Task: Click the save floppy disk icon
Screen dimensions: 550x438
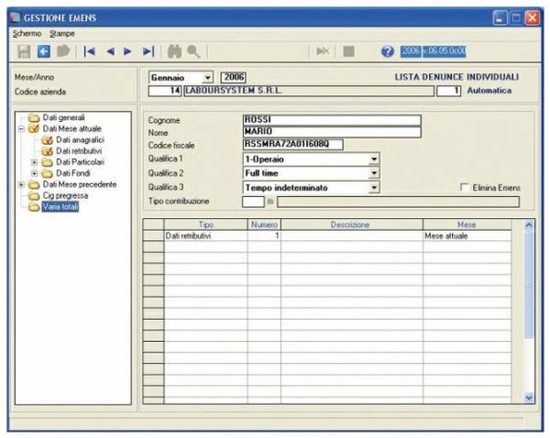Action: point(24,51)
